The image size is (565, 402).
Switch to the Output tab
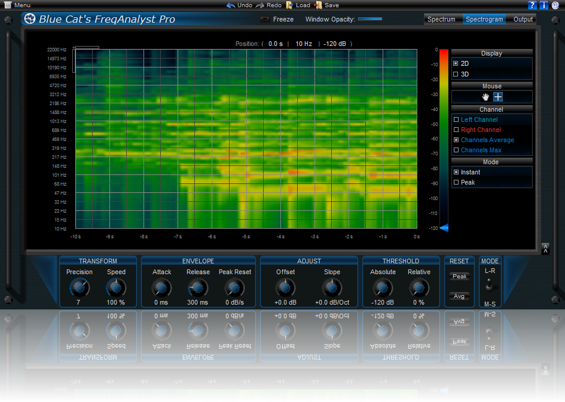tap(523, 19)
